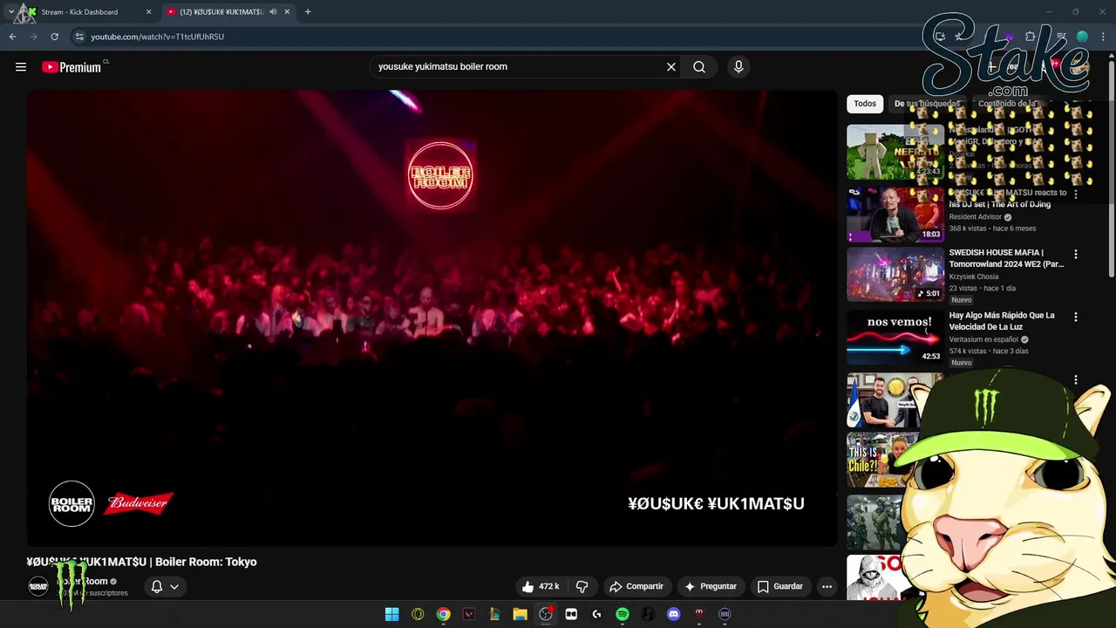Open 'The Art of DJing' title link

point(1008,198)
